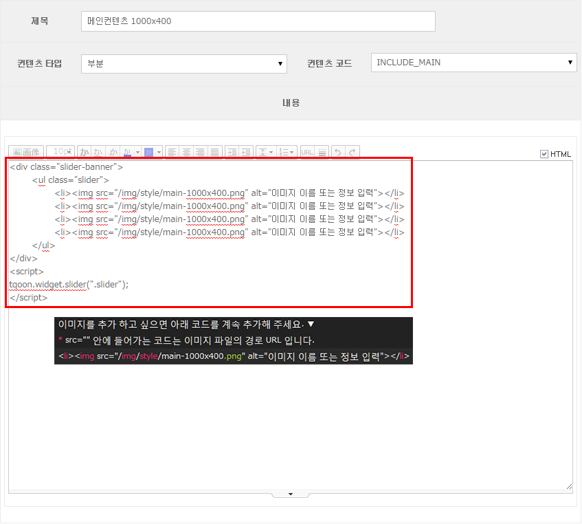Image resolution: width=582 pixels, height=524 pixels.
Task: Undo the last editor action
Action: 338,152
